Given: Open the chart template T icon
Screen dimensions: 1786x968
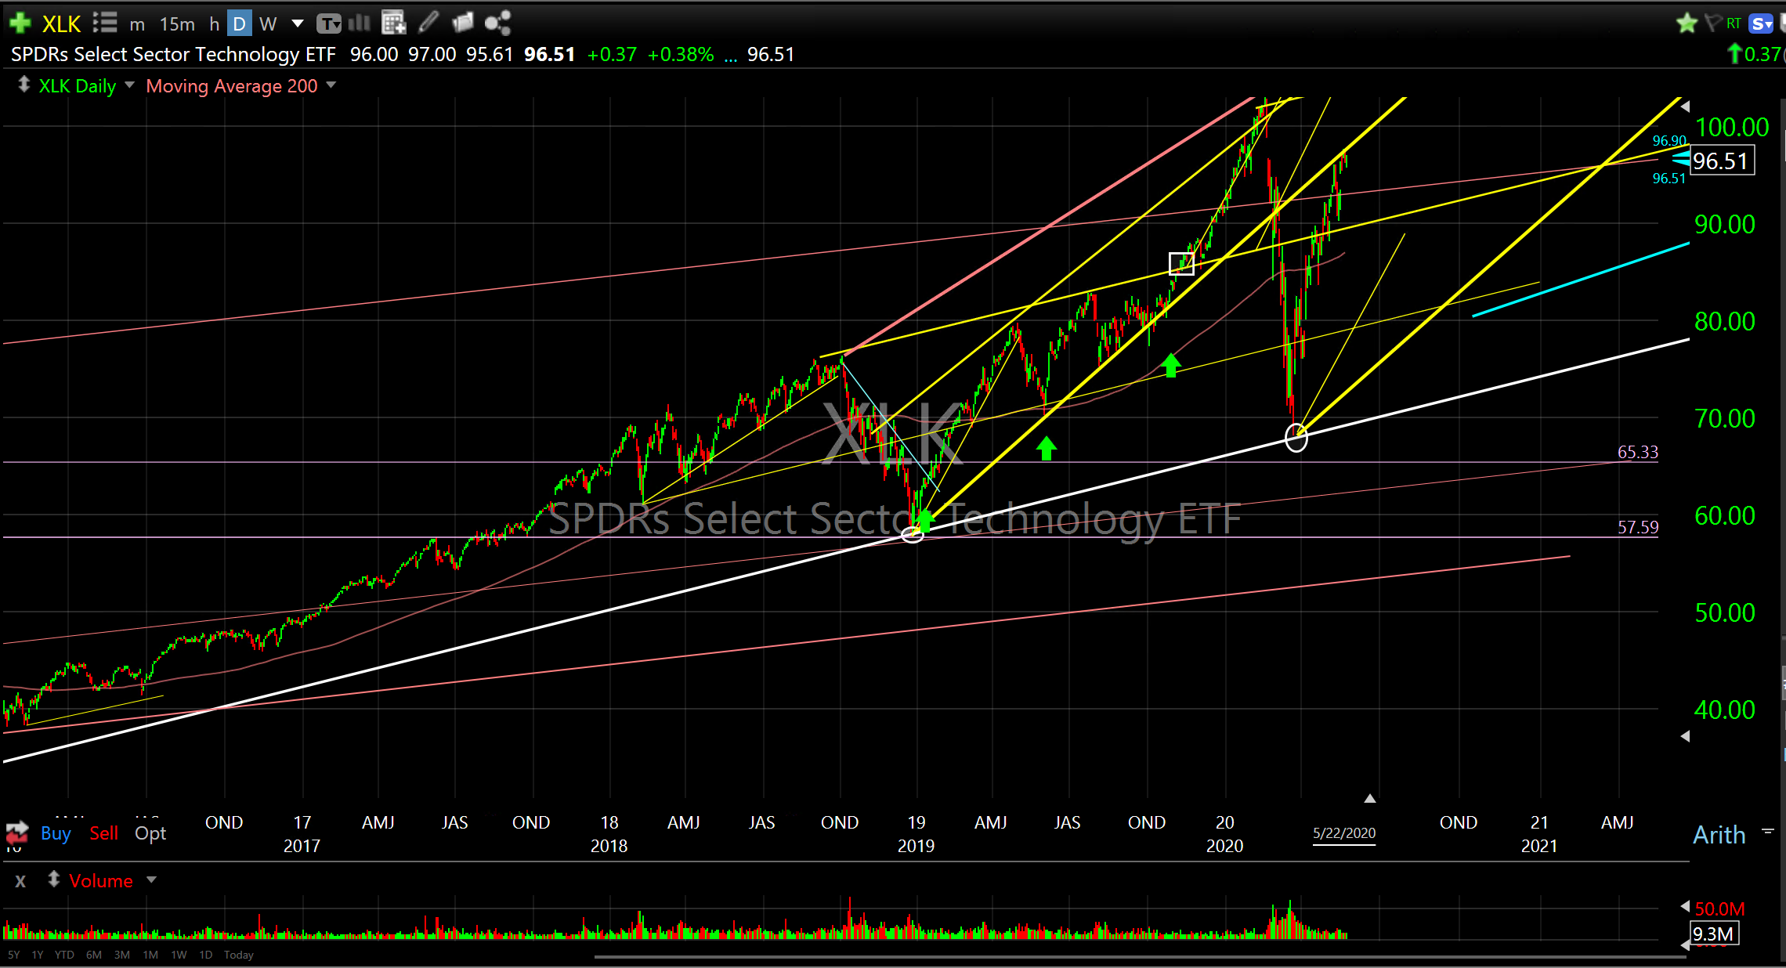Looking at the screenshot, I should pyautogui.click(x=329, y=23).
